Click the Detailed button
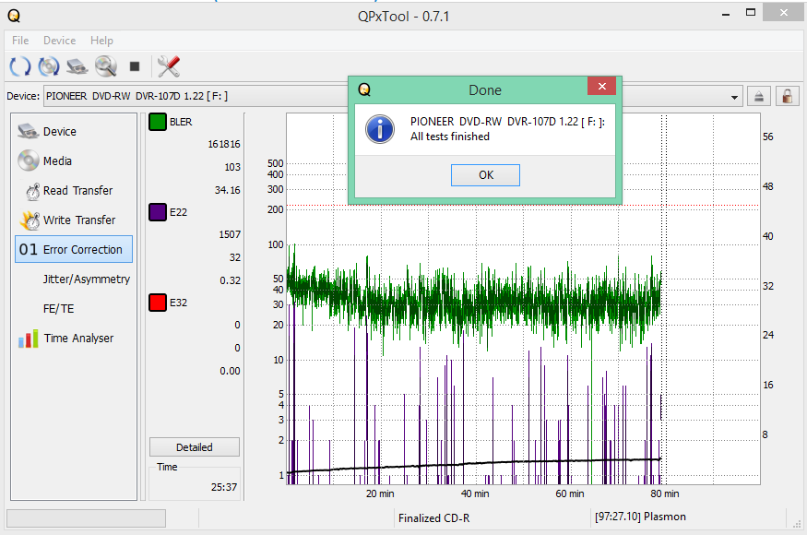 point(195,447)
